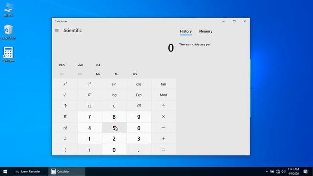Click the square root button
Viewport: 313px width, 176px height.
click(x=65, y=95)
